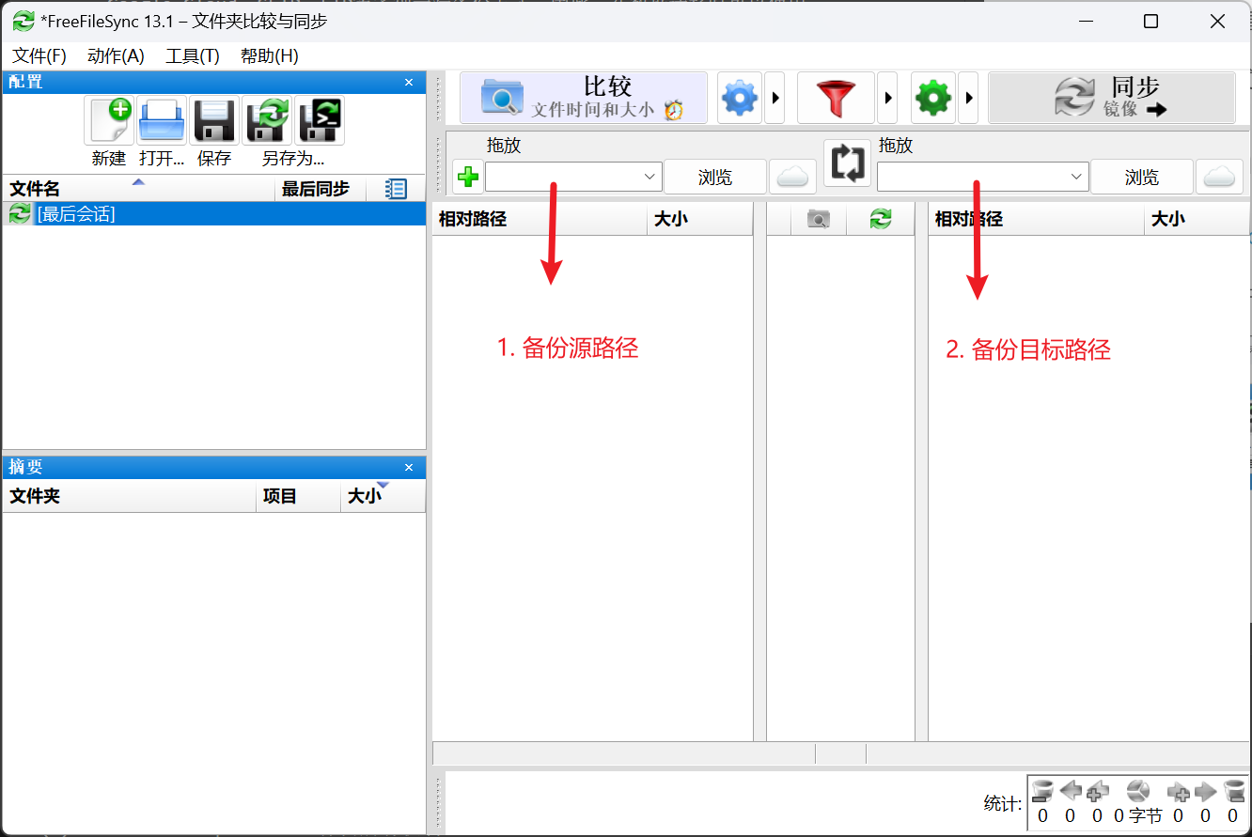Image resolution: width=1252 pixels, height=837 pixels.
Task: Expand arrow next to green gear
Action: pos(968,98)
